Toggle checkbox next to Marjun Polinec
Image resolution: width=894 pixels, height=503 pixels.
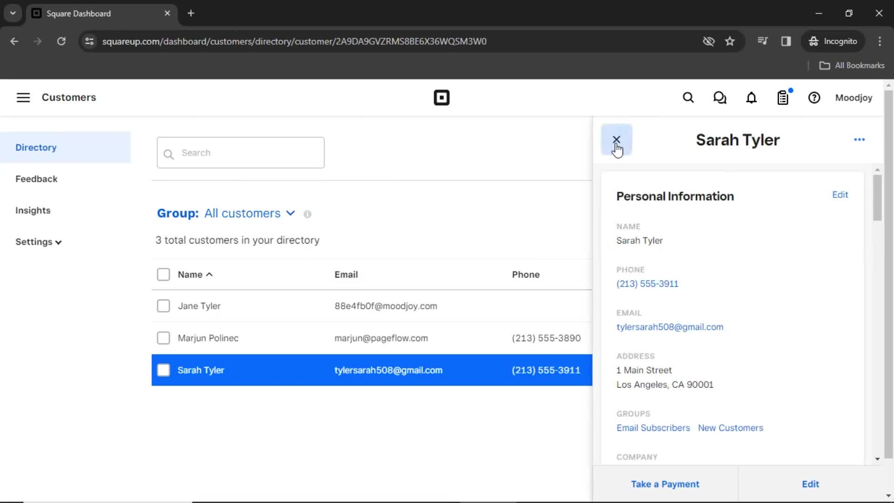[163, 338]
